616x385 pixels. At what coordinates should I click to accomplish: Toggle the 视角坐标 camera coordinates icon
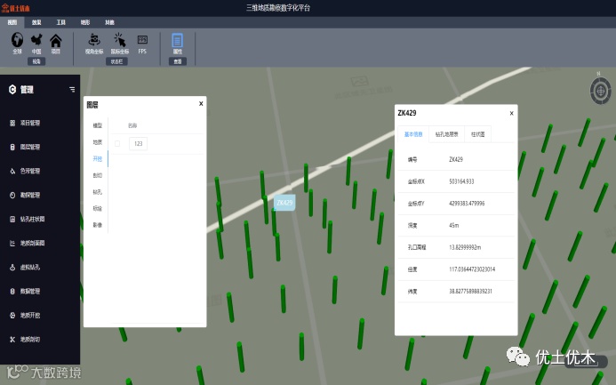point(94,40)
